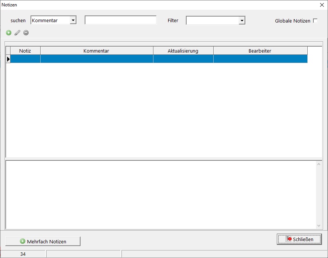Click the Bearbeiter column header

pos(260,51)
